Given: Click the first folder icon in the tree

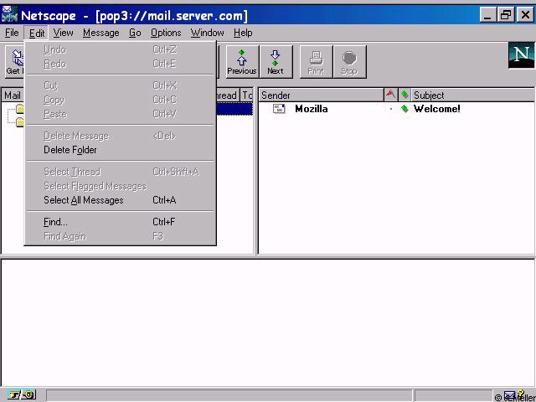Looking at the screenshot, I should 20,109.
